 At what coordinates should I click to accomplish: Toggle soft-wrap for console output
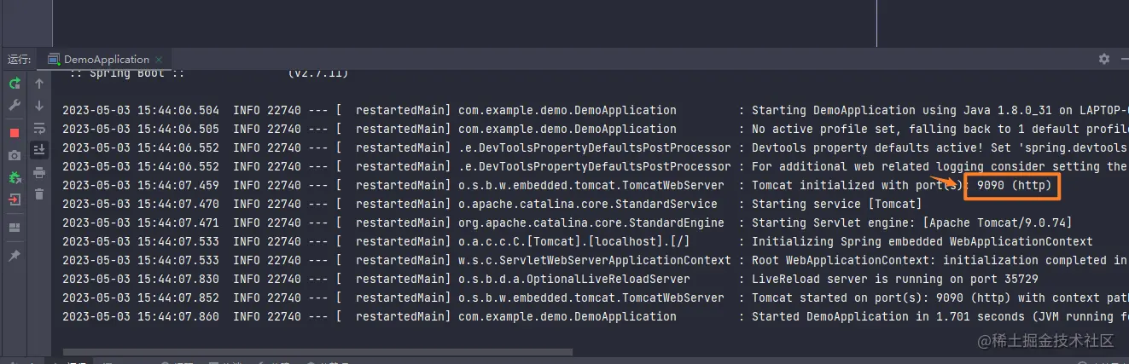click(38, 128)
